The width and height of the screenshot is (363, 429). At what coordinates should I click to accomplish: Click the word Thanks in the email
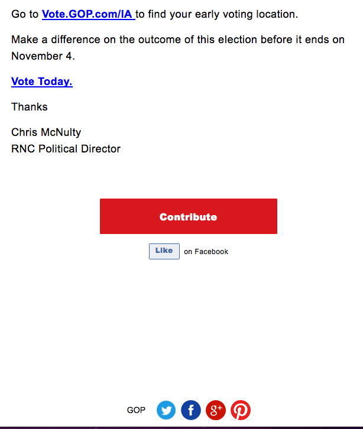[x=30, y=107]
